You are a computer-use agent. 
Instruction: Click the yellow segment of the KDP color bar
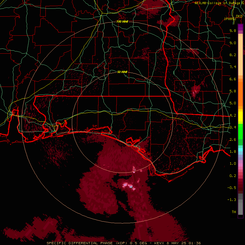click(240, 117)
